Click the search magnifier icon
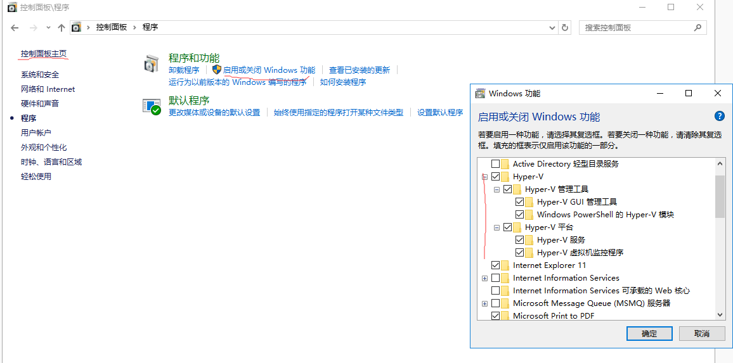733x363 pixels. pyautogui.click(x=698, y=28)
